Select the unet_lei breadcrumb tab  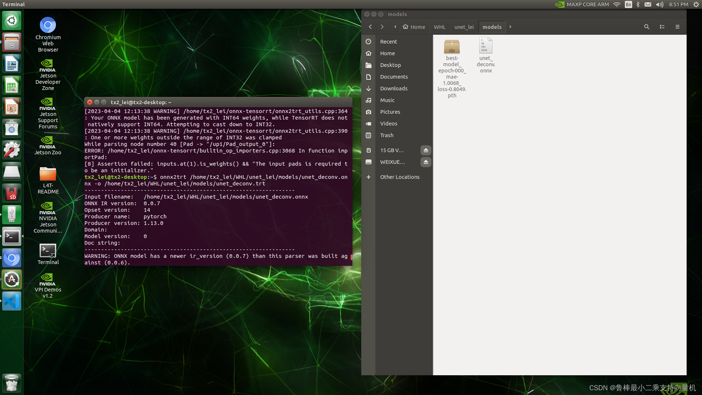[464, 27]
